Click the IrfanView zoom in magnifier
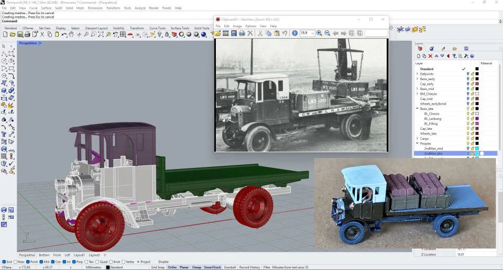This screenshot has height=270, width=503. [320, 33]
